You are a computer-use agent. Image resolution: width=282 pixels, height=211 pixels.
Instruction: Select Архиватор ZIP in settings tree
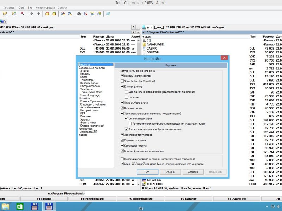[89, 132]
